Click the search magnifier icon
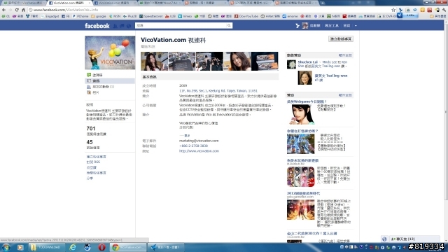448x252 pixels. pos(229,26)
